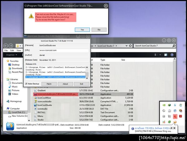Open Documents library in the sidebar

point(15,83)
